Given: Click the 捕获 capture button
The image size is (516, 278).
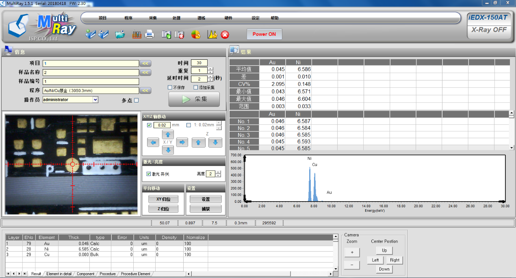Looking at the screenshot, I should [x=206, y=209].
